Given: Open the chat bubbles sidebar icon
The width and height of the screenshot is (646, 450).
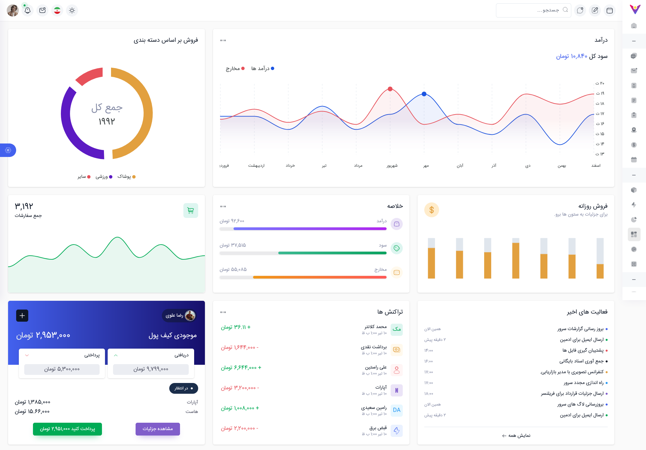Looking at the screenshot, I should coord(634,56).
